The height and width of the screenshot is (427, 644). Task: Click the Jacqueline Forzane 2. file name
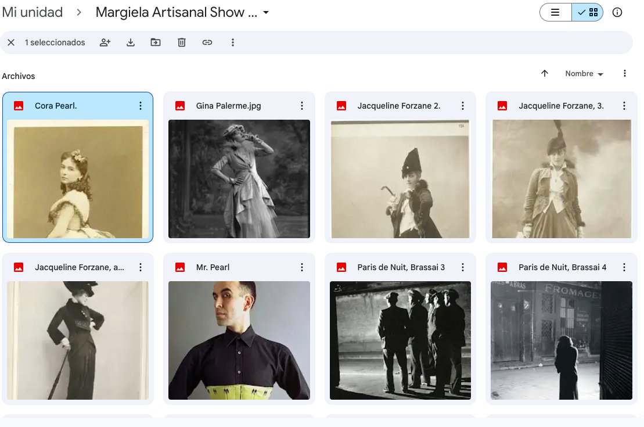pos(399,106)
